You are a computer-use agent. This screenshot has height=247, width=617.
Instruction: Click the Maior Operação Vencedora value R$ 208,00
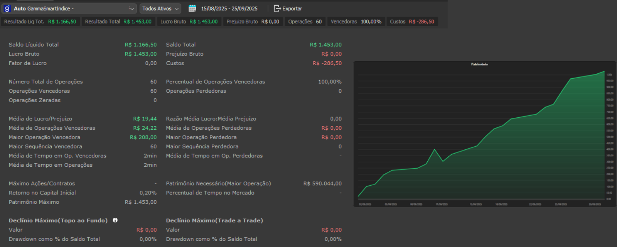pyautogui.click(x=143, y=137)
